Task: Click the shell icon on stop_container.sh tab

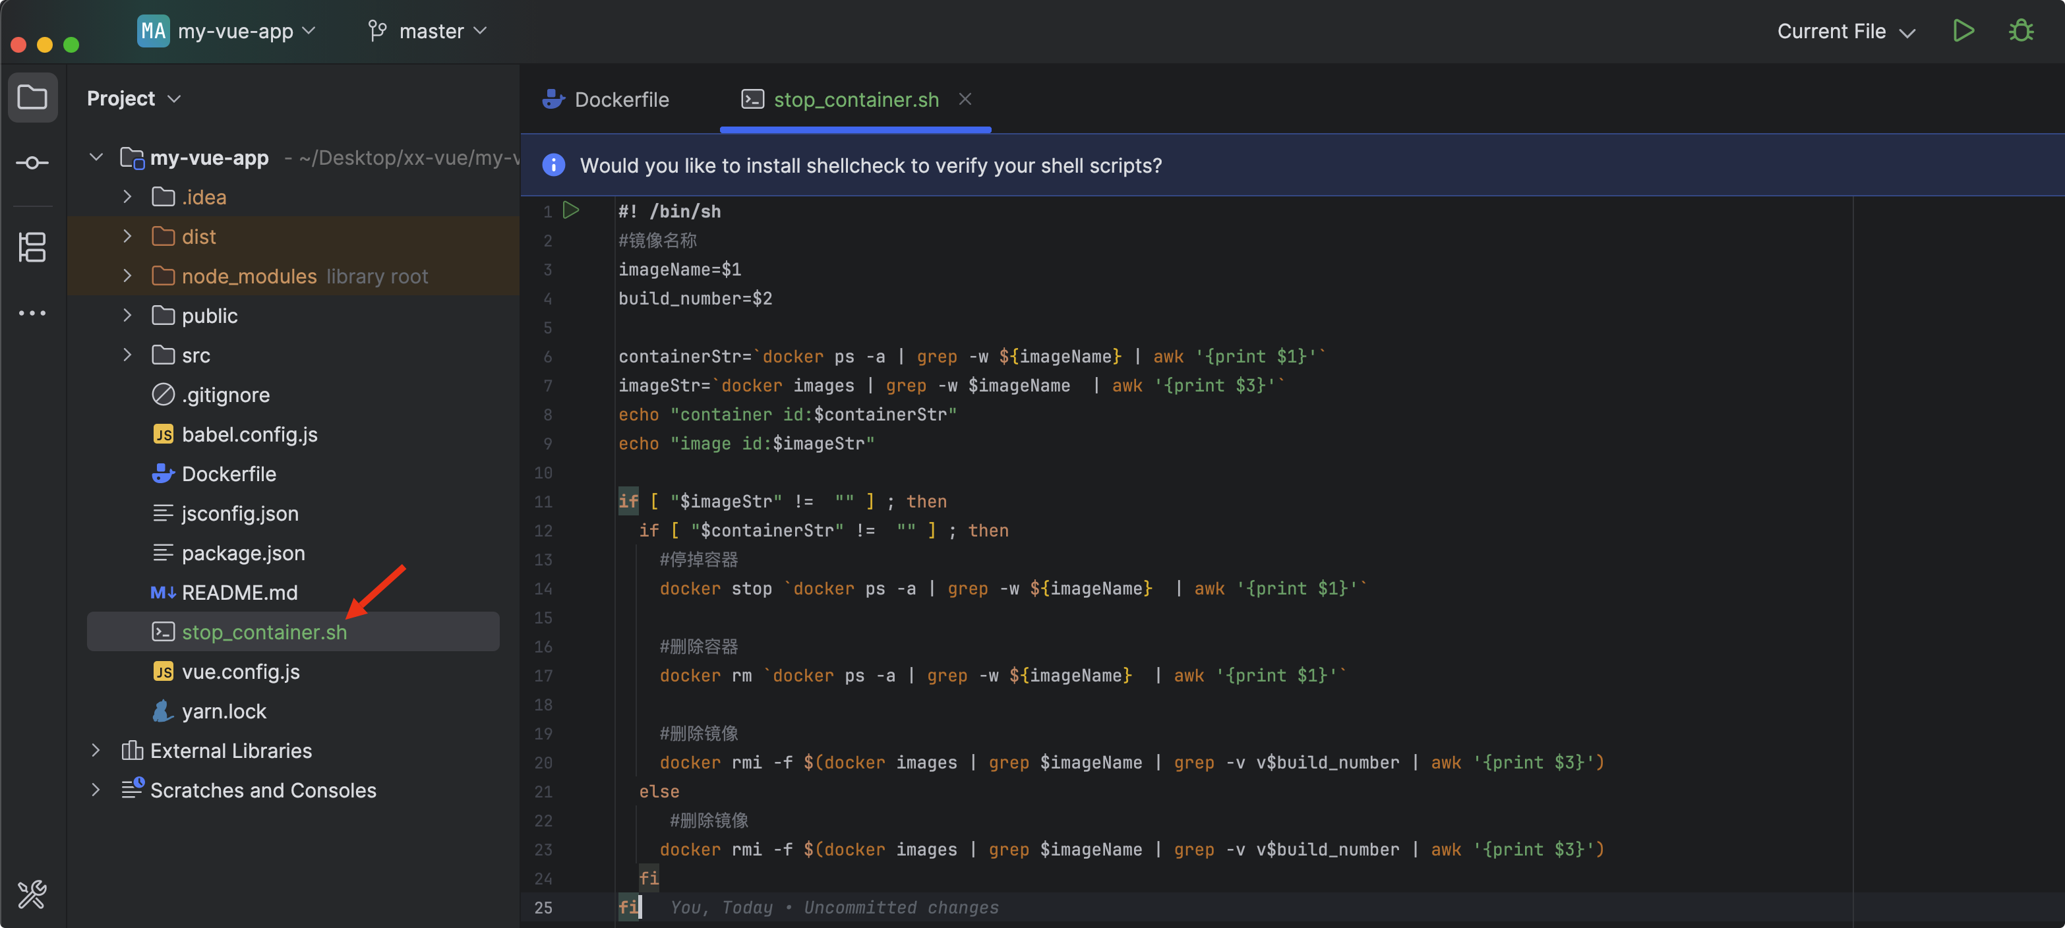Action: tap(752, 100)
